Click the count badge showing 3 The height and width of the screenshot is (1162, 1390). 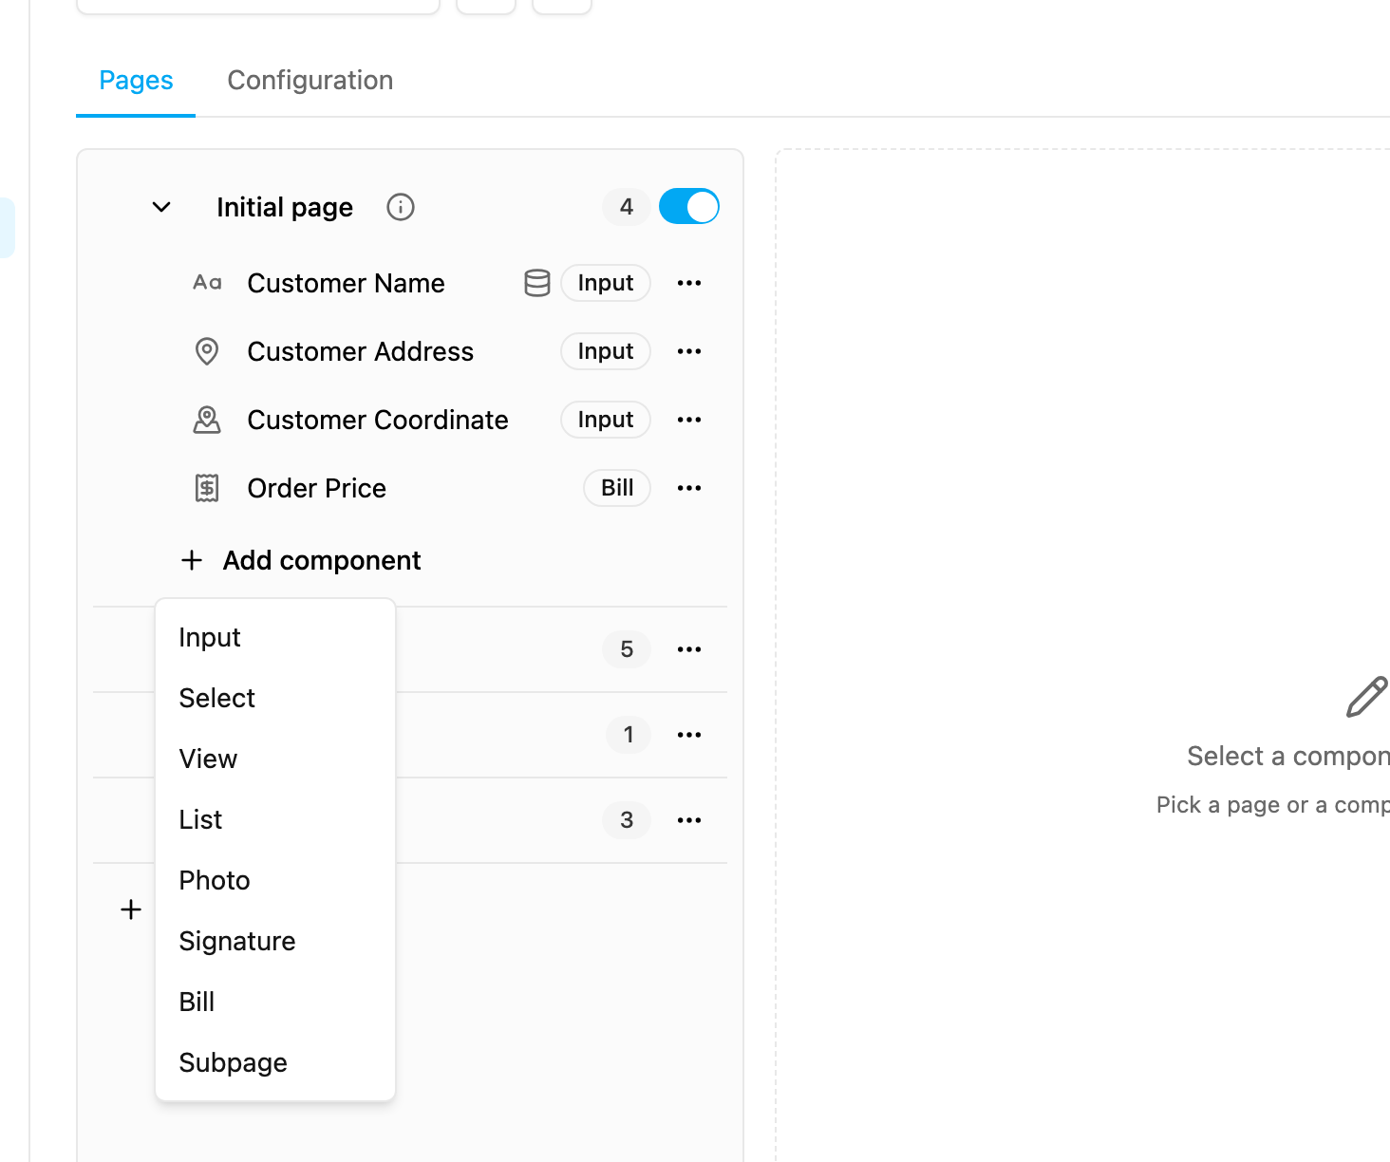(627, 820)
